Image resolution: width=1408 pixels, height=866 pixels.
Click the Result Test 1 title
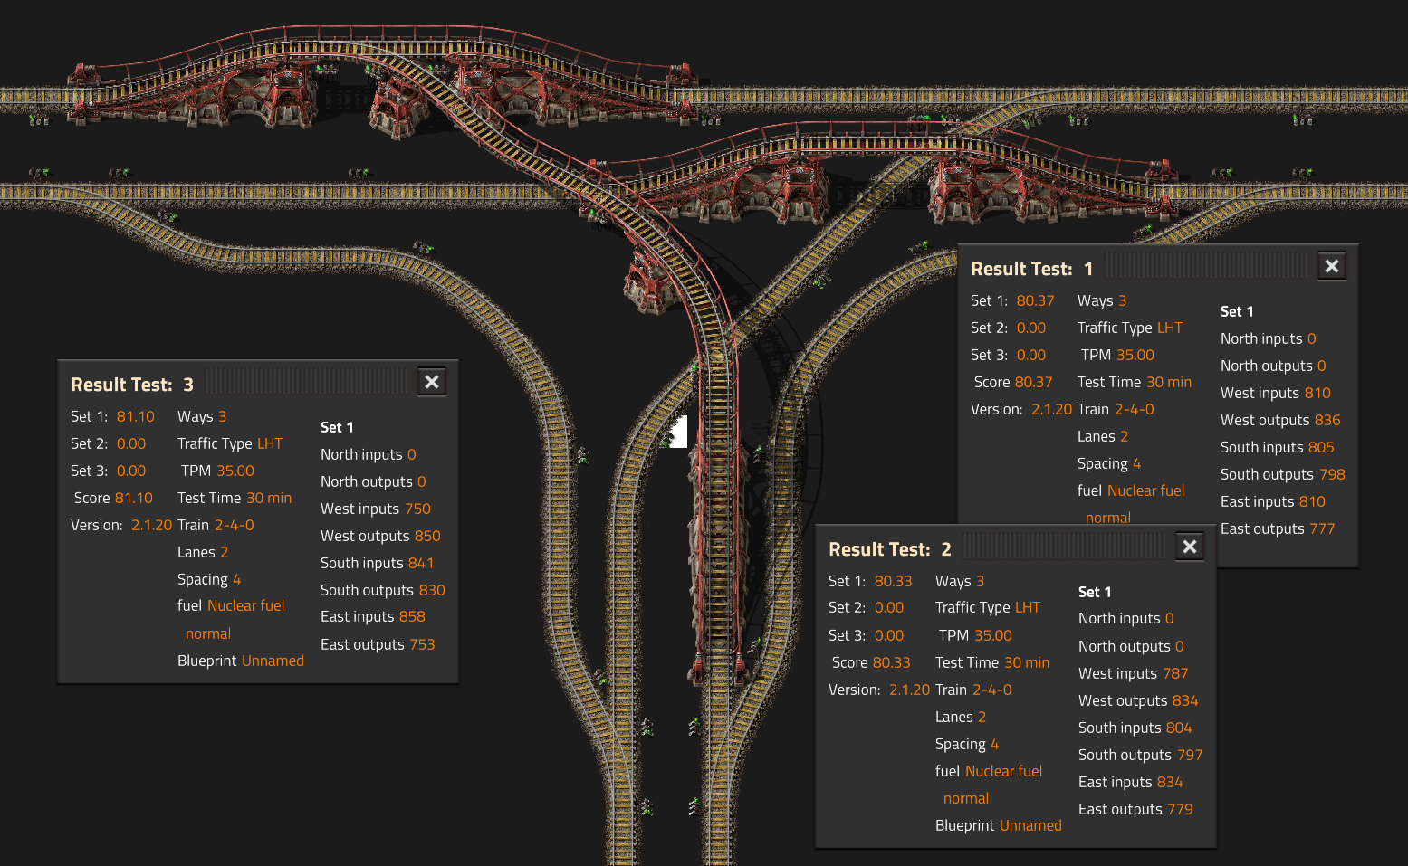pos(1032,269)
